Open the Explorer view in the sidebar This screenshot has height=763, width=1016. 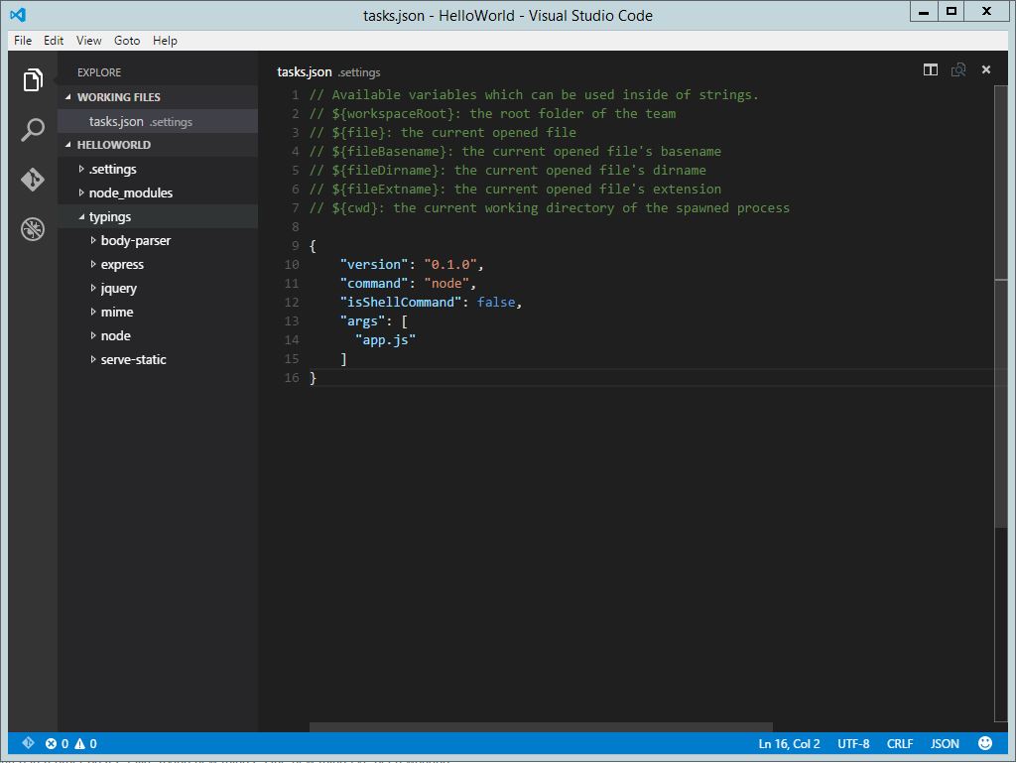(x=33, y=80)
